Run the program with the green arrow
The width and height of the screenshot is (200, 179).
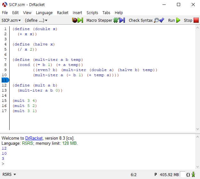tap(174, 20)
